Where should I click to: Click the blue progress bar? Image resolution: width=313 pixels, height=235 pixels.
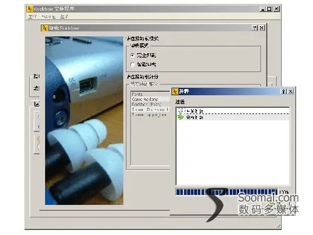coord(227,192)
